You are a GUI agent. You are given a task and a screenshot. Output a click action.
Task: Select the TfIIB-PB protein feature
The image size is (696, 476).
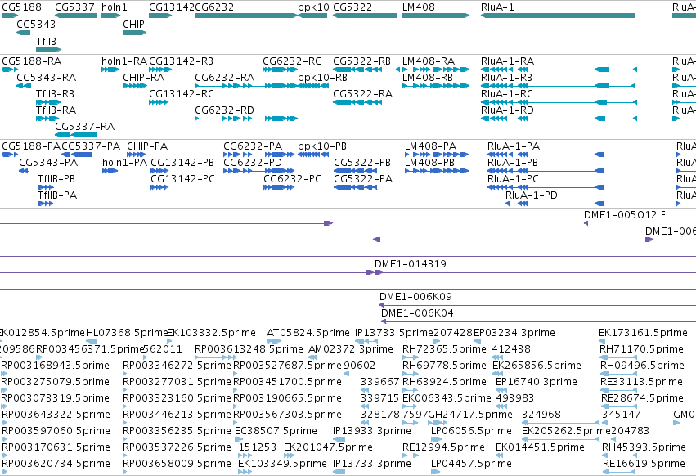click(x=46, y=187)
